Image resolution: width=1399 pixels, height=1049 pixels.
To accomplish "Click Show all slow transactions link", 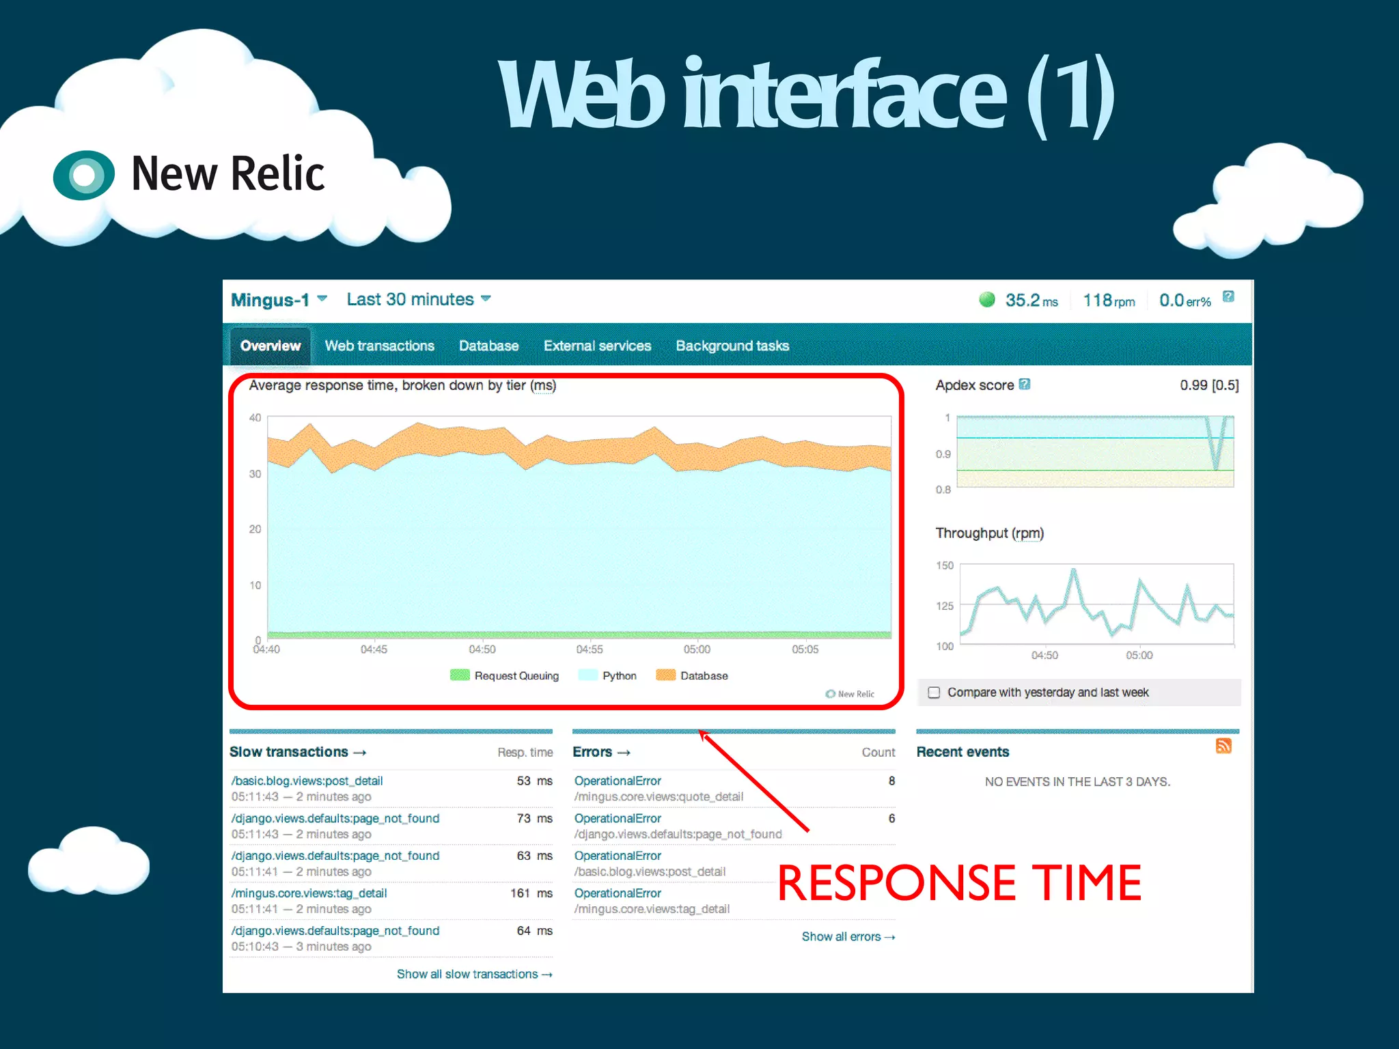I will (475, 974).
